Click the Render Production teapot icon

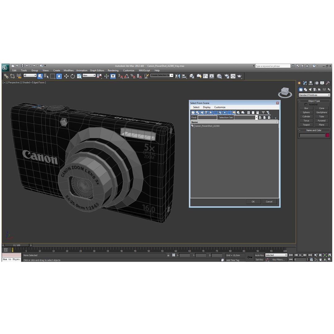239,76
